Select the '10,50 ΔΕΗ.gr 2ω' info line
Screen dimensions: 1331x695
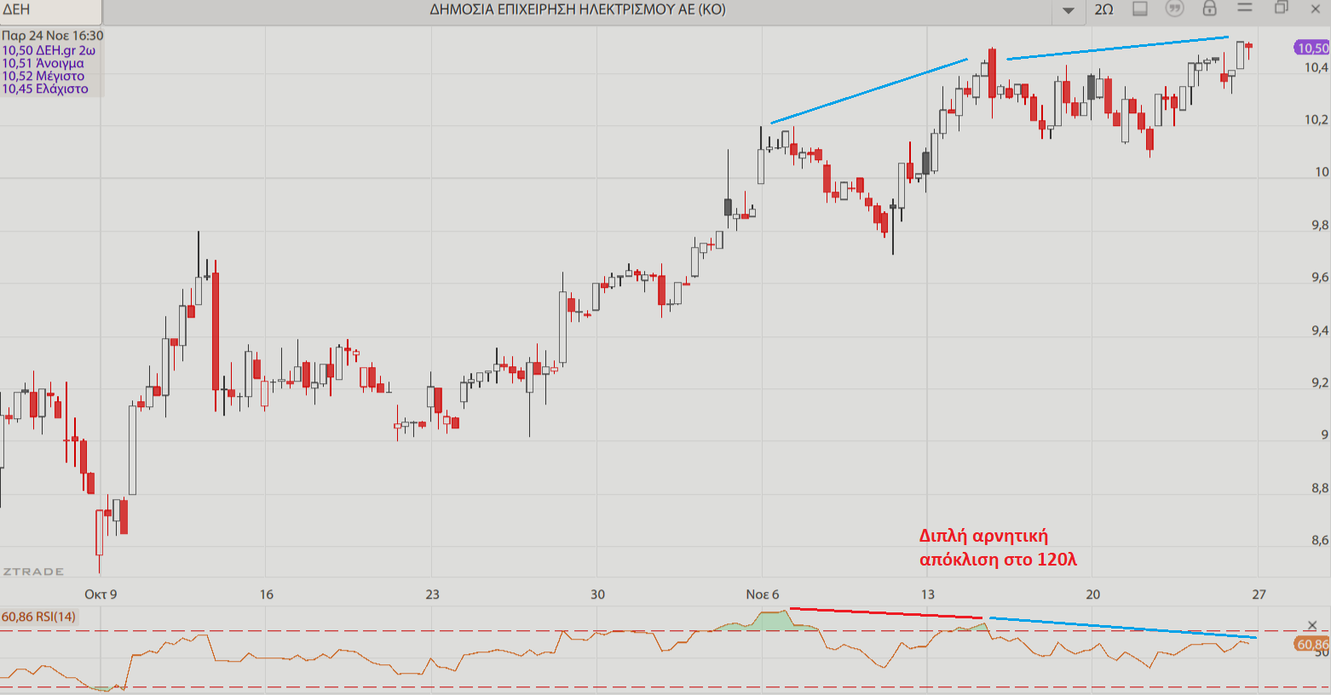point(49,50)
